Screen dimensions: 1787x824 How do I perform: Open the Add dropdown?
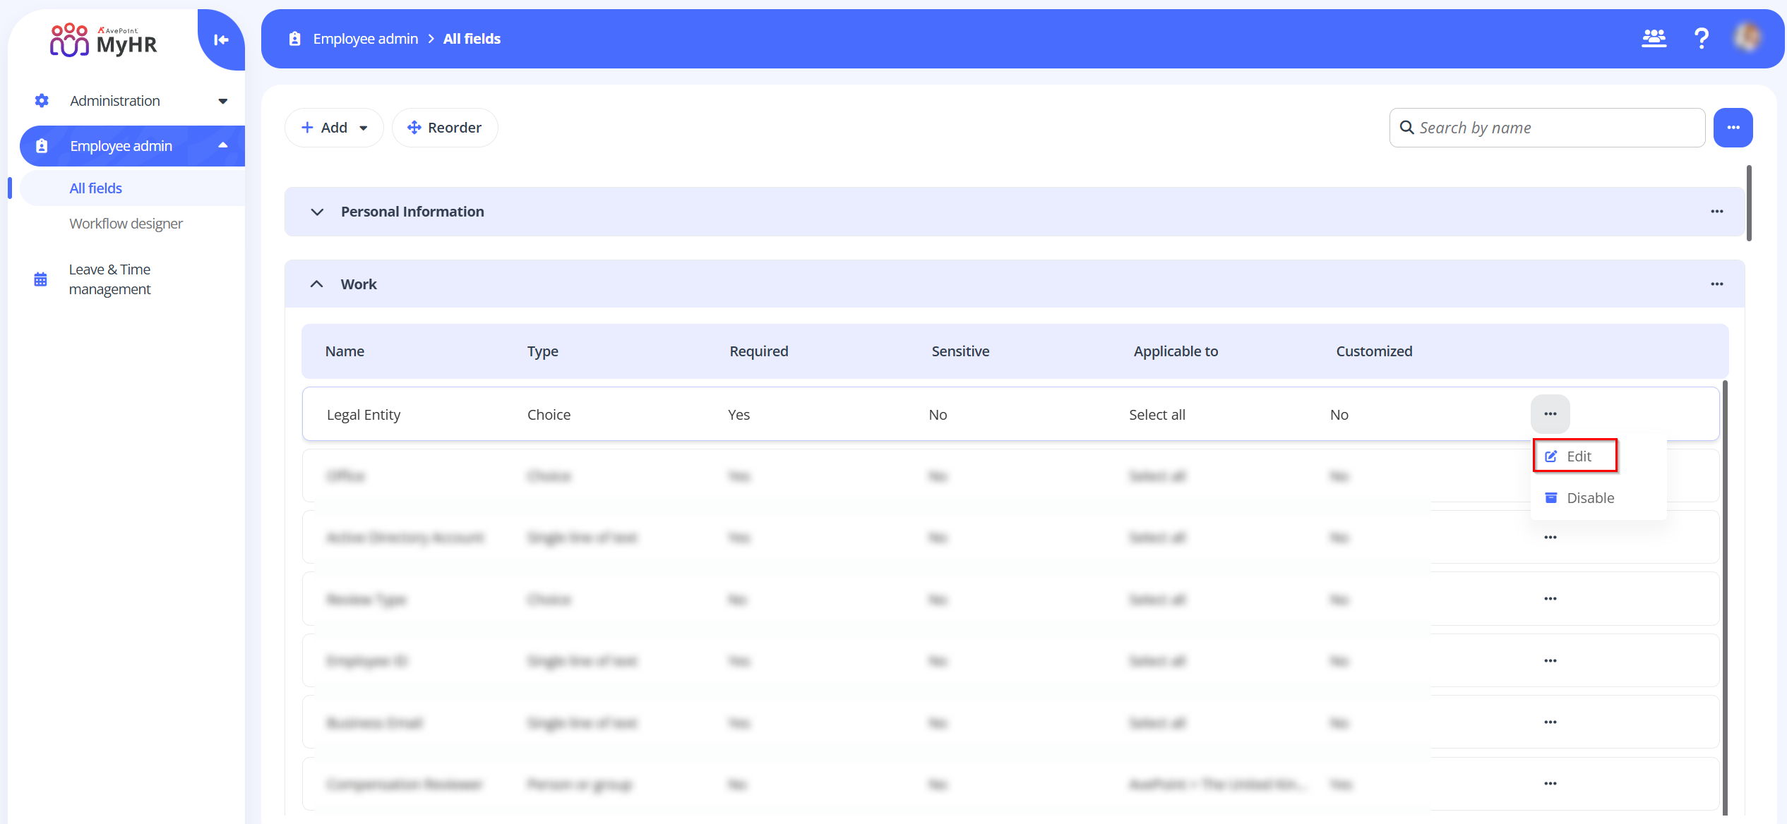334,128
